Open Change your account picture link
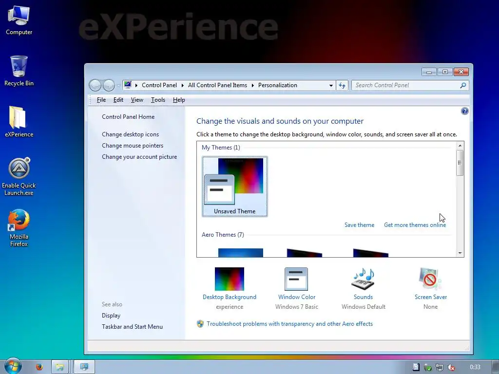499x374 pixels. 139,157
